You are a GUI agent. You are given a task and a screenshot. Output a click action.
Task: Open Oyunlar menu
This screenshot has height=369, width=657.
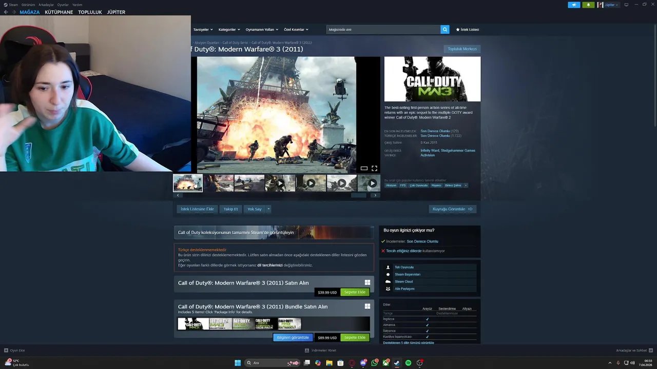63,5
